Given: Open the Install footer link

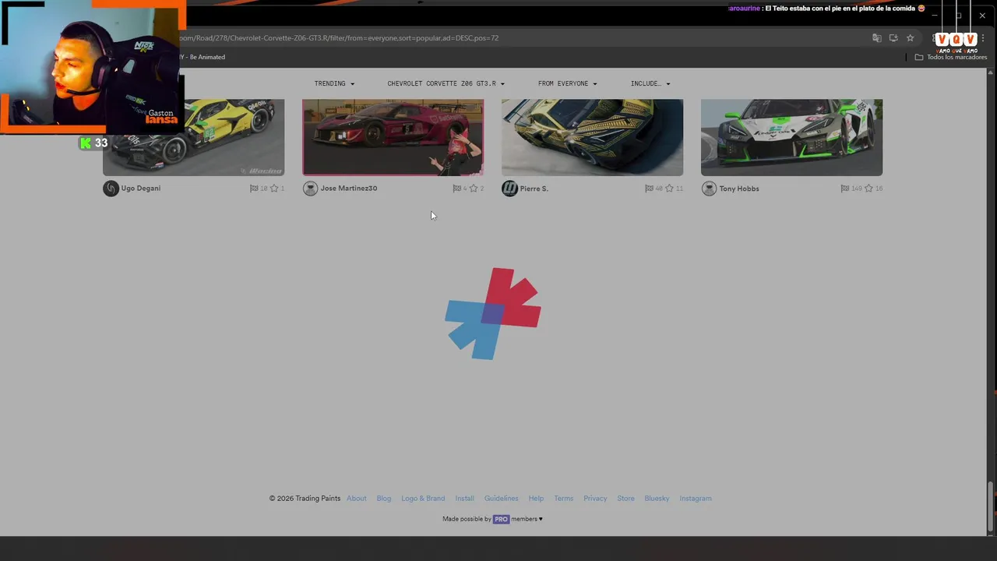Looking at the screenshot, I should coord(465,499).
